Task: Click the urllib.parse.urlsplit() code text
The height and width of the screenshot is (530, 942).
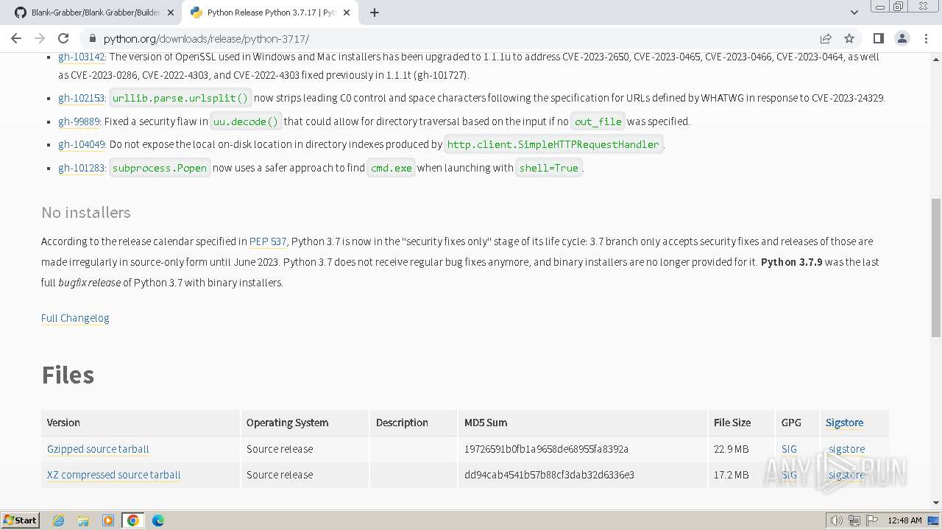Action: (x=180, y=98)
